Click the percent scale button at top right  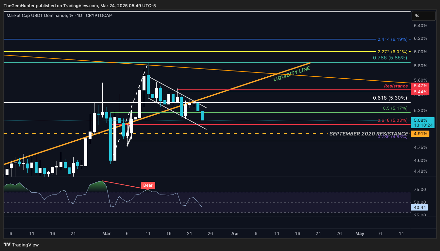click(x=424, y=16)
